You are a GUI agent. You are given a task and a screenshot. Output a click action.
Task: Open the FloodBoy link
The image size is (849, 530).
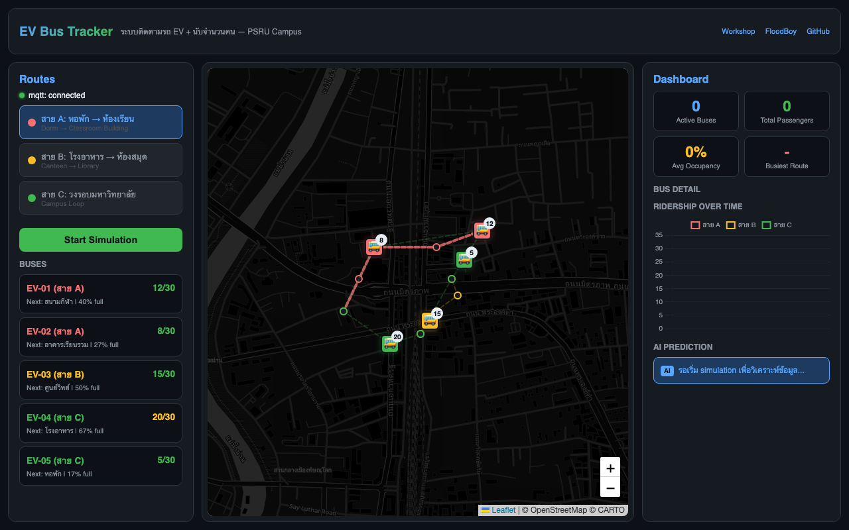(x=781, y=31)
